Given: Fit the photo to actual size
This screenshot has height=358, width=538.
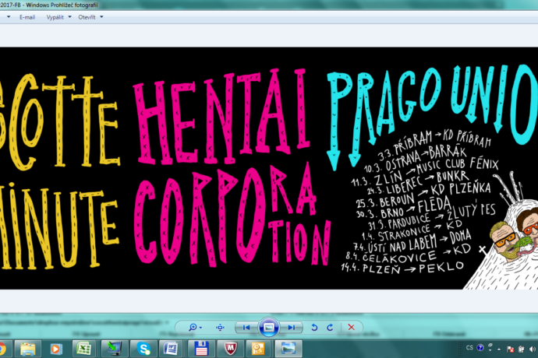Looking at the screenshot, I should point(220,328).
